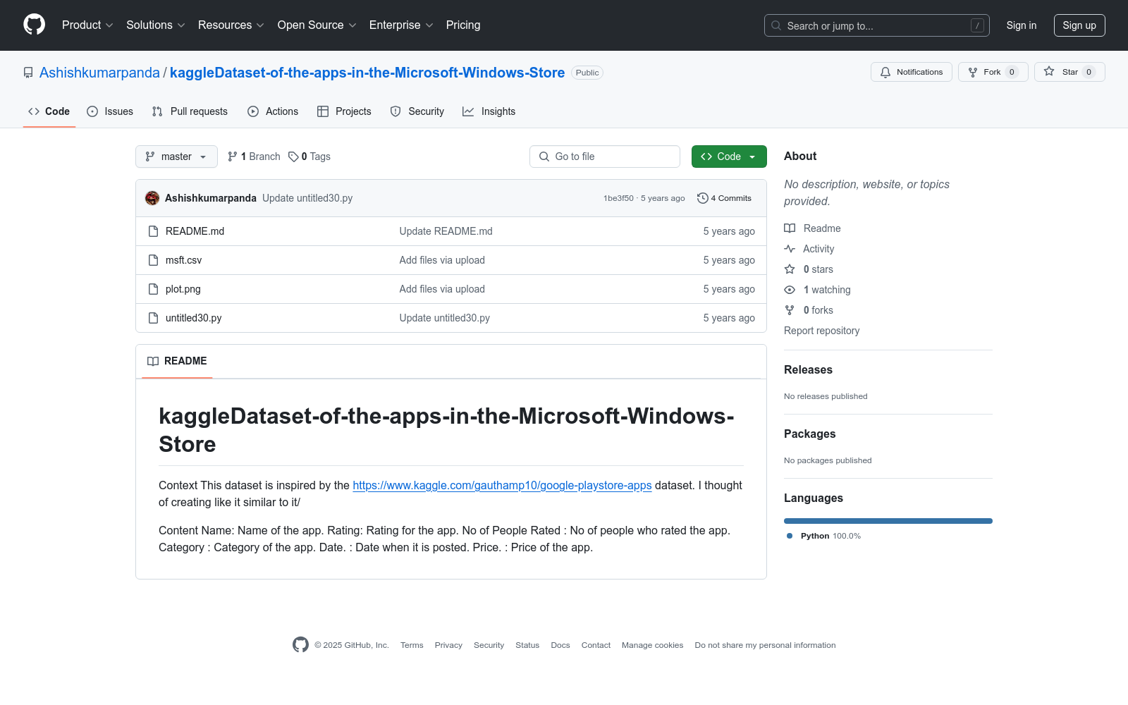Open commit hash 1be3f50
This screenshot has height=705, width=1128.
(x=618, y=198)
